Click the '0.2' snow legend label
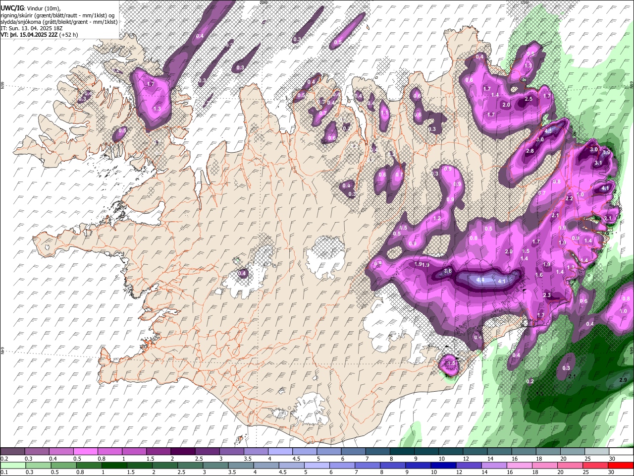The image size is (634, 476). [x=4, y=459]
